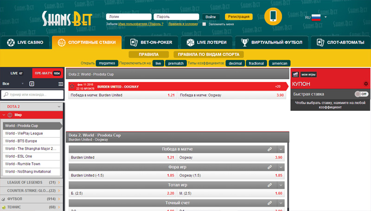The height and width of the screenshot is (211, 371).
Task: Select fractional odds format
Action: point(256,63)
